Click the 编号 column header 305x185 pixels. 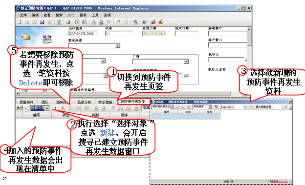point(37,115)
